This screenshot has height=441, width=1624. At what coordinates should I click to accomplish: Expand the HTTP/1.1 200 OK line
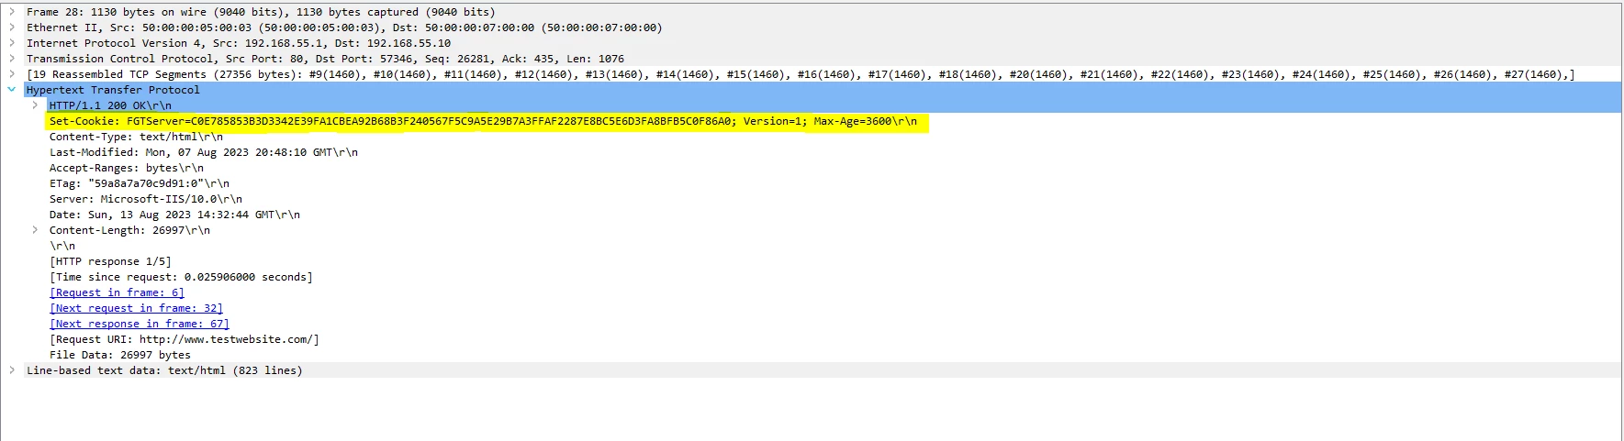35,105
